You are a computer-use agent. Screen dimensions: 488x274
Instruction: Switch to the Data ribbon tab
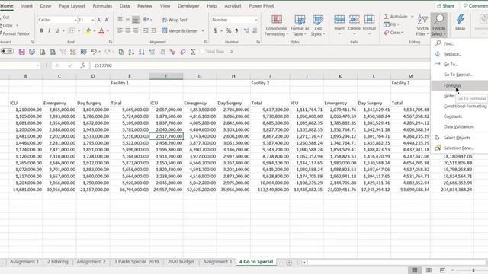124,6
